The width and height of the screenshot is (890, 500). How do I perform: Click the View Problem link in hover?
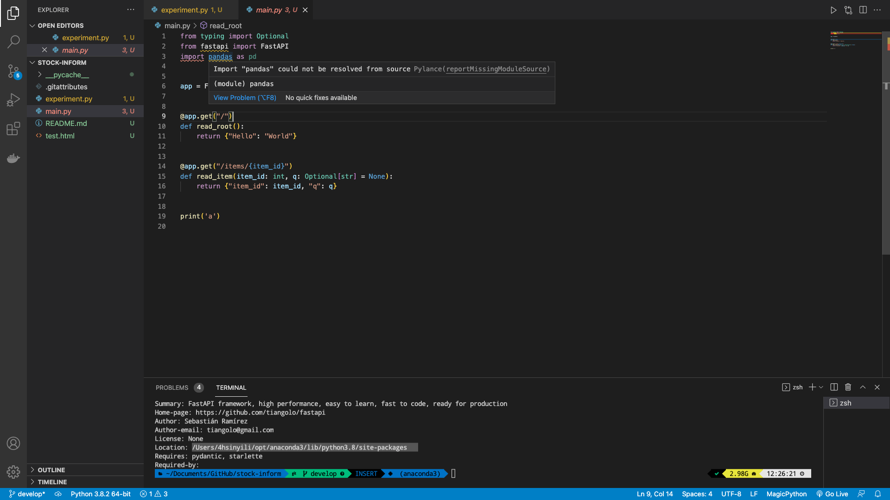pyautogui.click(x=245, y=98)
